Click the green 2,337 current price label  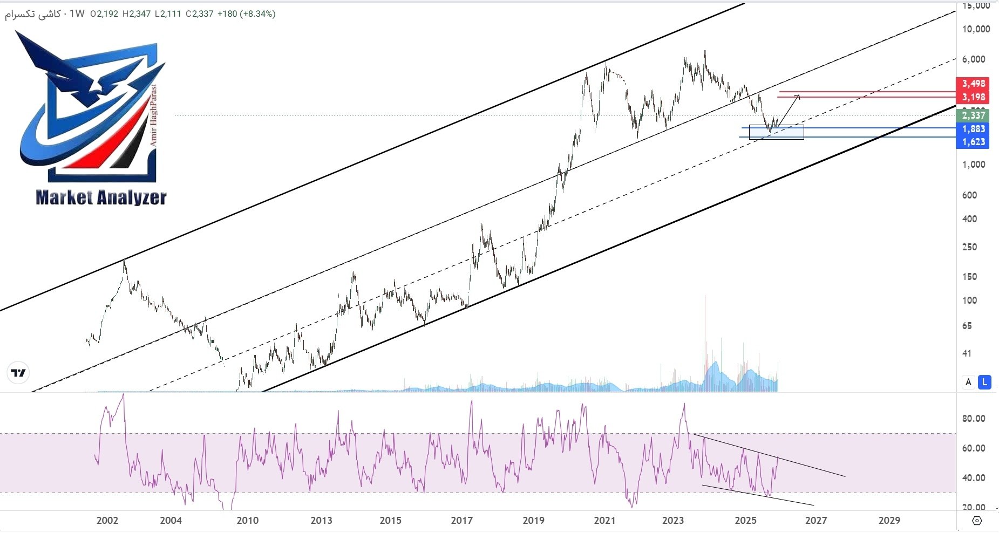(x=974, y=115)
